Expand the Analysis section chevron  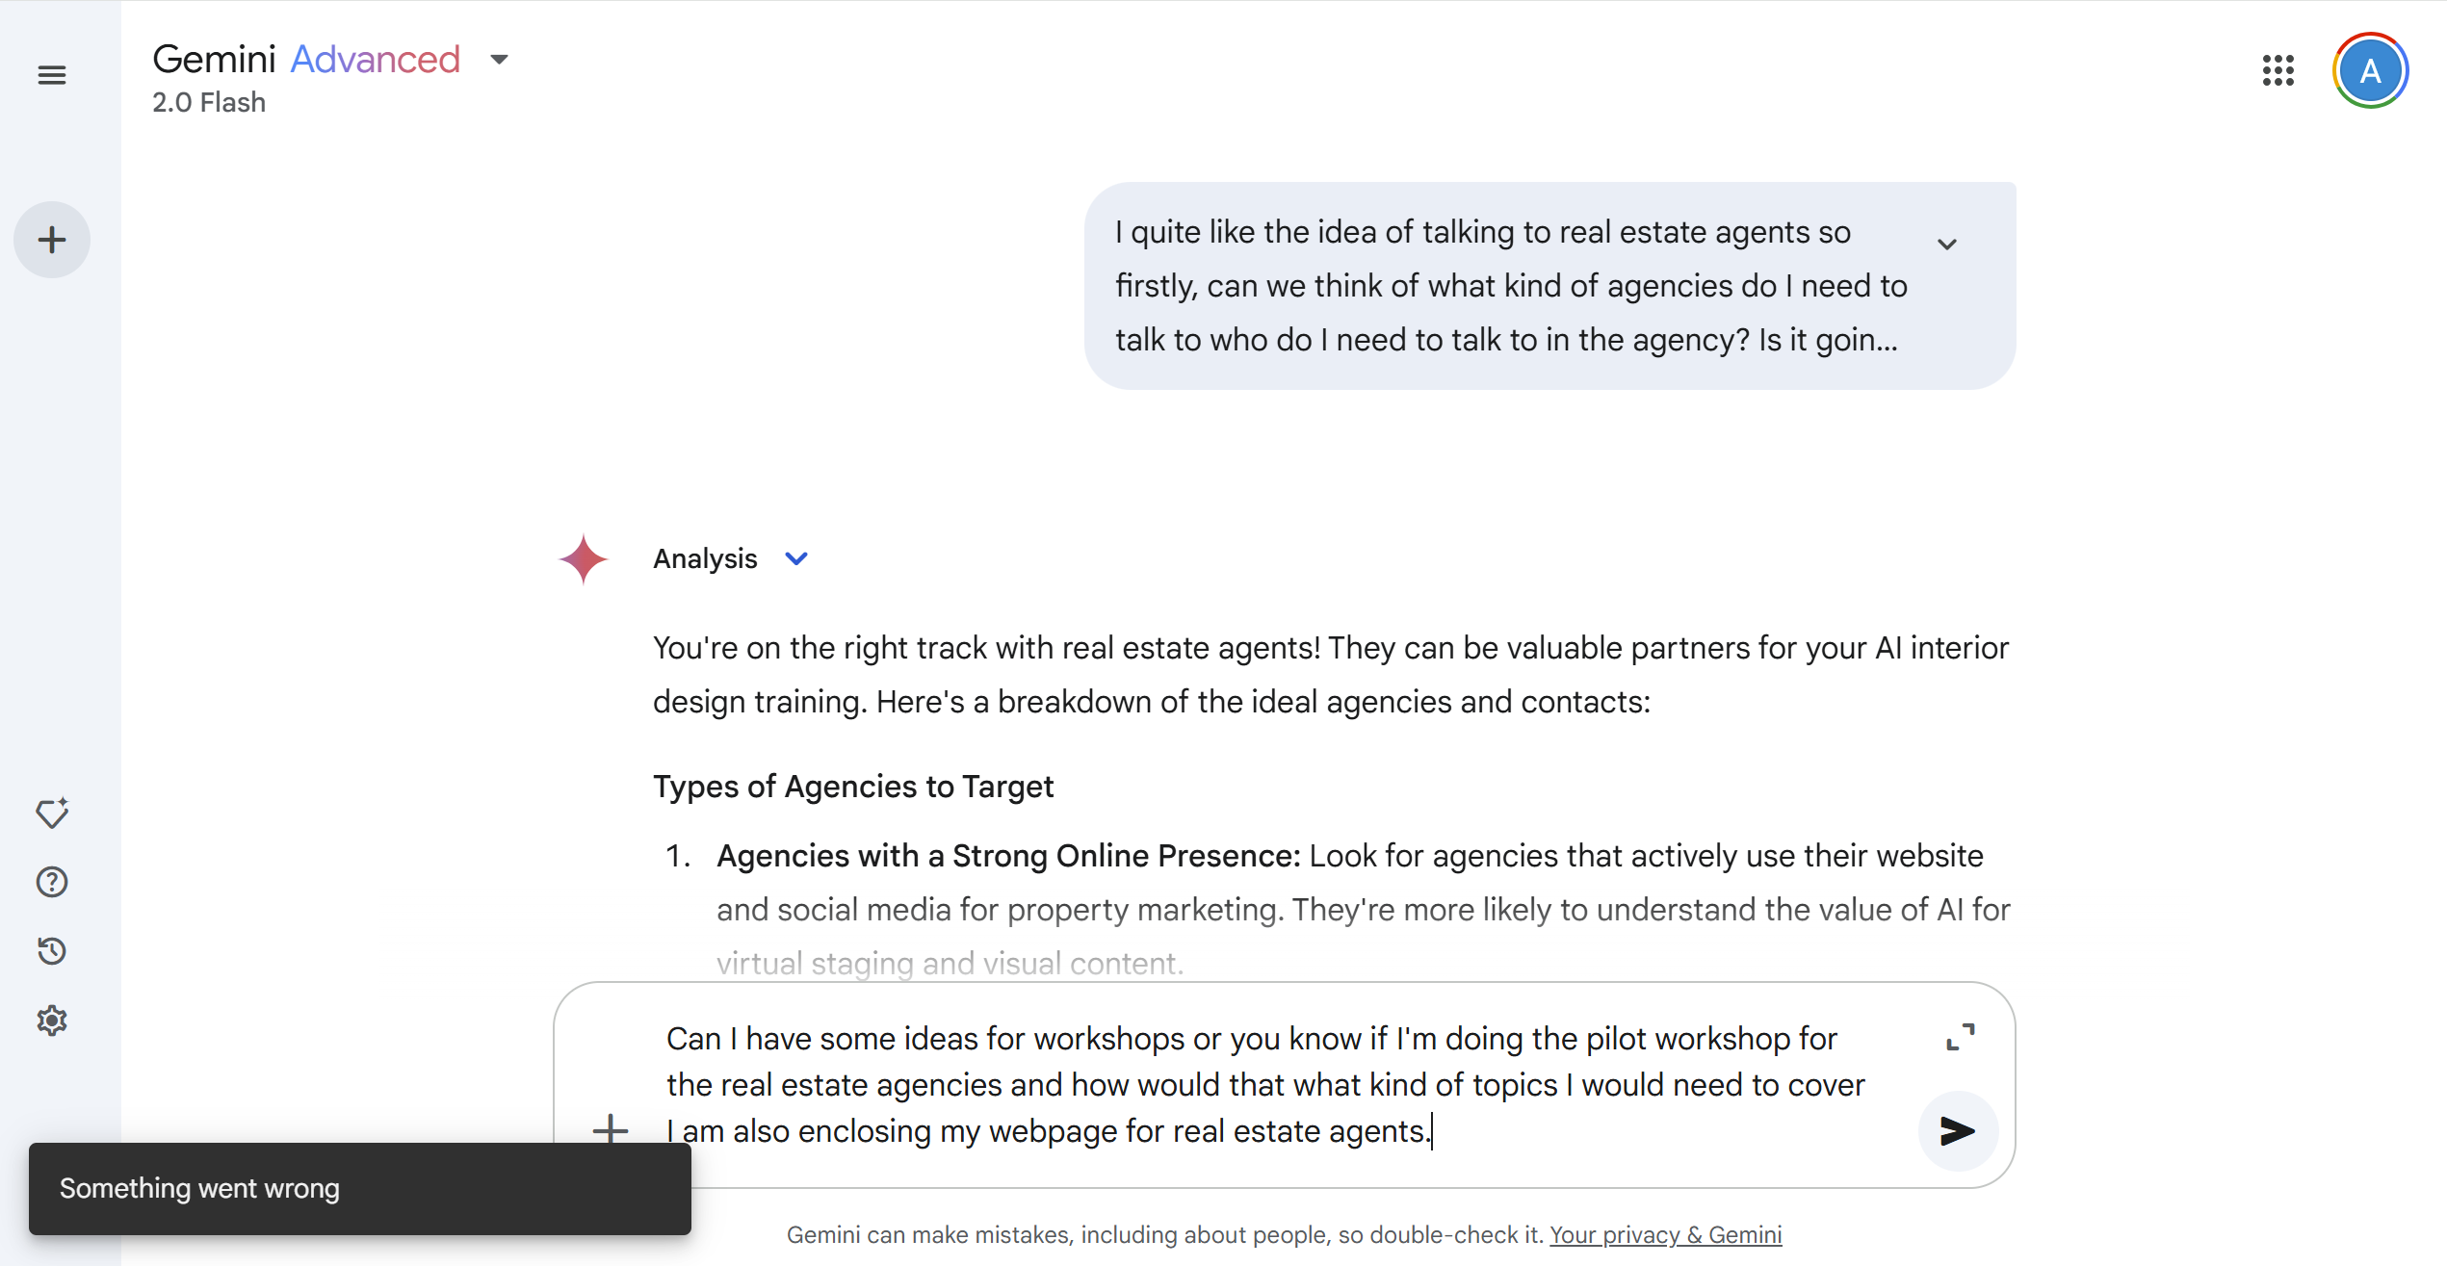(x=796, y=558)
